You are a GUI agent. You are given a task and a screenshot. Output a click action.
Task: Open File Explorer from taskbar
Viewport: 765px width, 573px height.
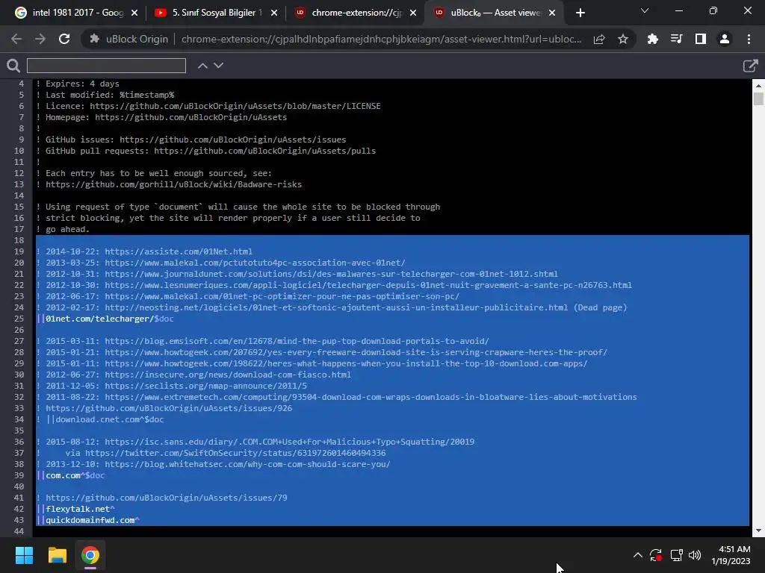click(x=57, y=555)
